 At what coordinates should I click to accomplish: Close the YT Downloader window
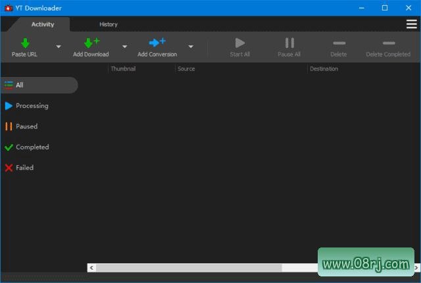[x=409, y=8]
